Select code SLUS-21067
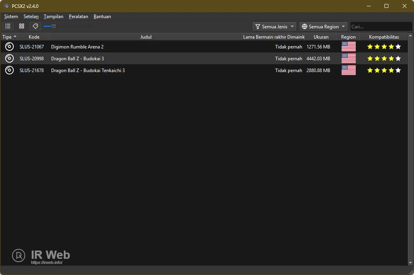Screen dimensions: 414x275 point(32,47)
